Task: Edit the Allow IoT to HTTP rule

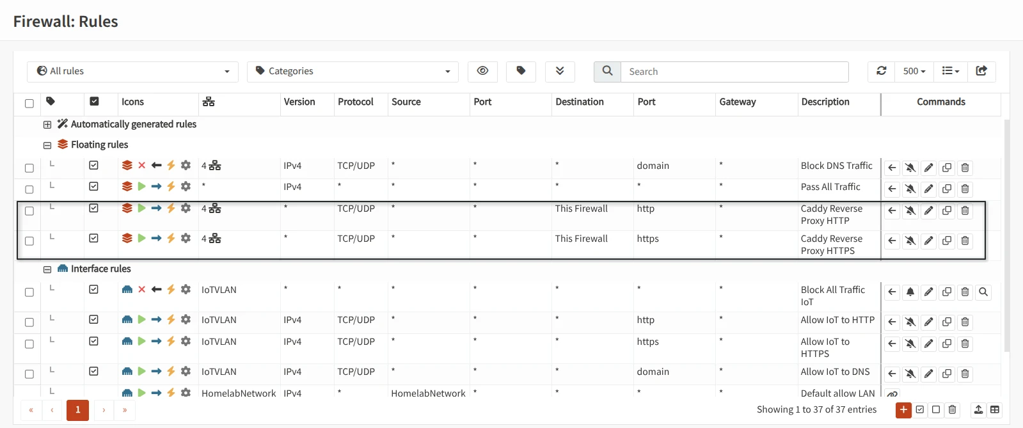Action: (x=928, y=322)
